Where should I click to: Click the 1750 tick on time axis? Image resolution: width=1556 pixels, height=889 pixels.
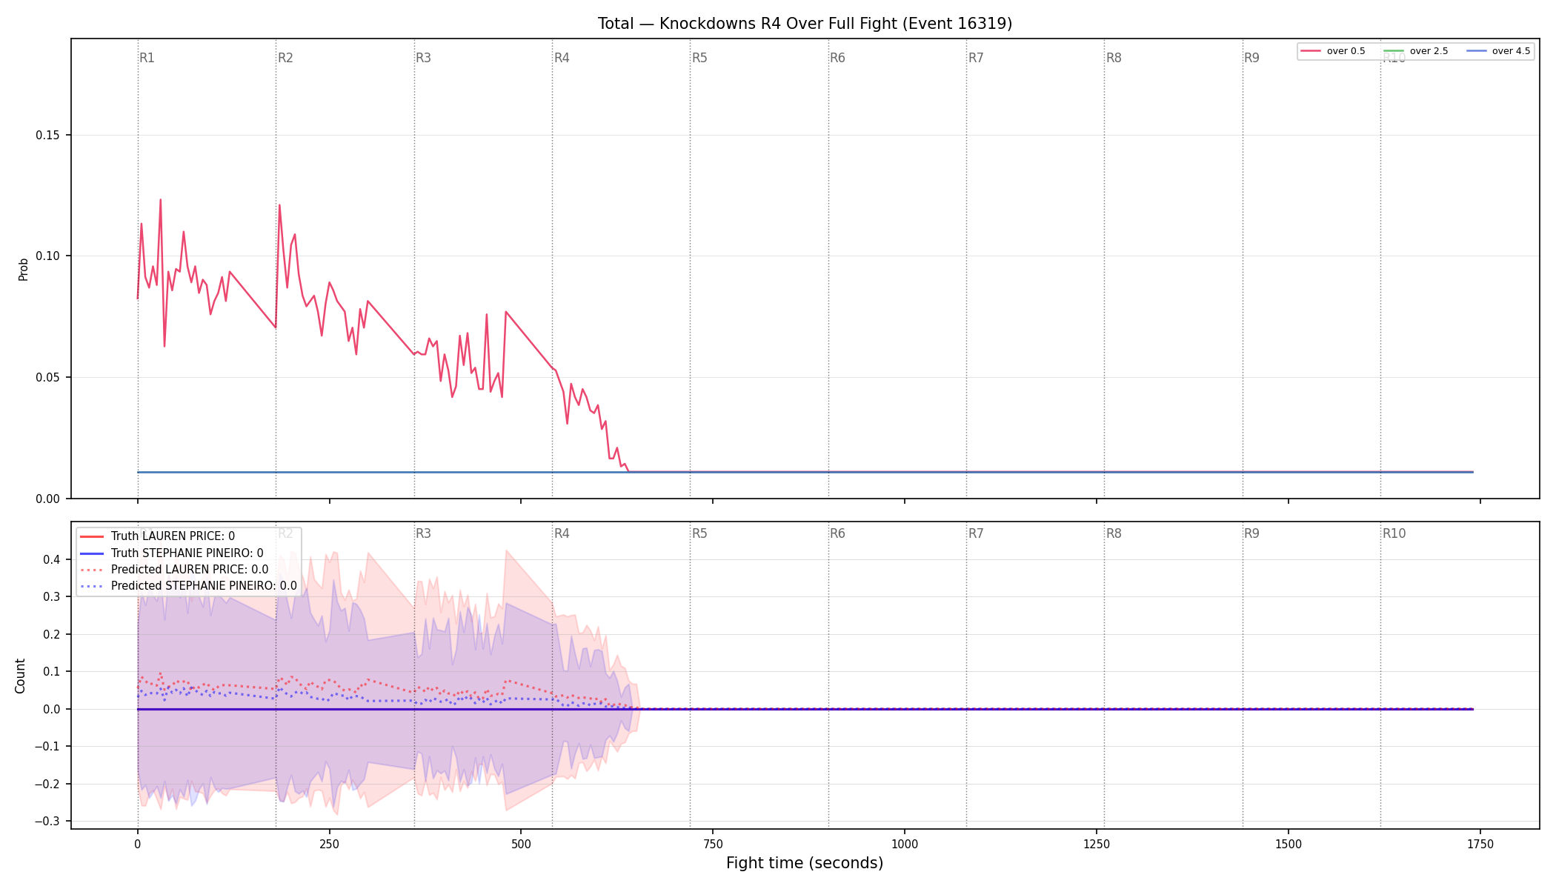pyautogui.click(x=1480, y=844)
